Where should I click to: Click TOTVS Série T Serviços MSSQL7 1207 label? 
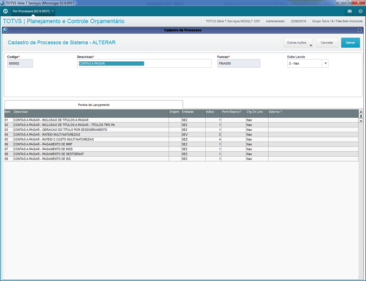click(233, 21)
